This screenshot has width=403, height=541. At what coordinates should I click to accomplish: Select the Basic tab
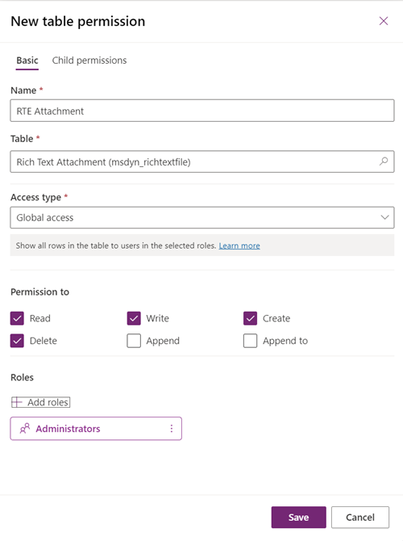coord(27,61)
